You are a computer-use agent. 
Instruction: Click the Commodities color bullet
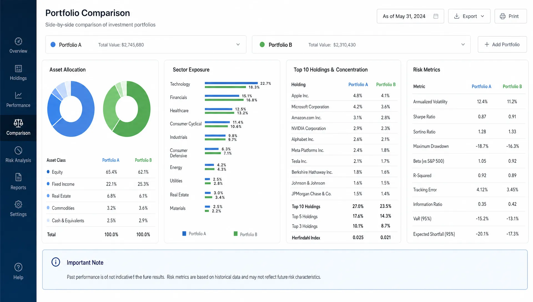click(x=48, y=208)
